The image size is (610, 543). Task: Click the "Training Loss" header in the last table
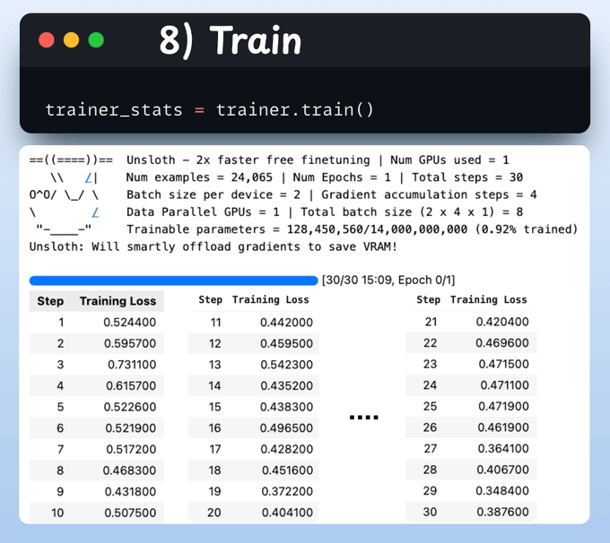click(x=489, y=300)
